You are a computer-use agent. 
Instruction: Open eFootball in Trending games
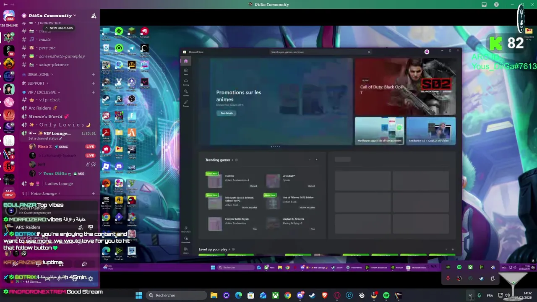(290, 181)
